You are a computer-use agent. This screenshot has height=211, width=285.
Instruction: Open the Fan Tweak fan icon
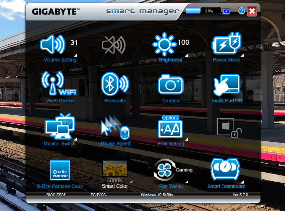click(x=165, y=170)
